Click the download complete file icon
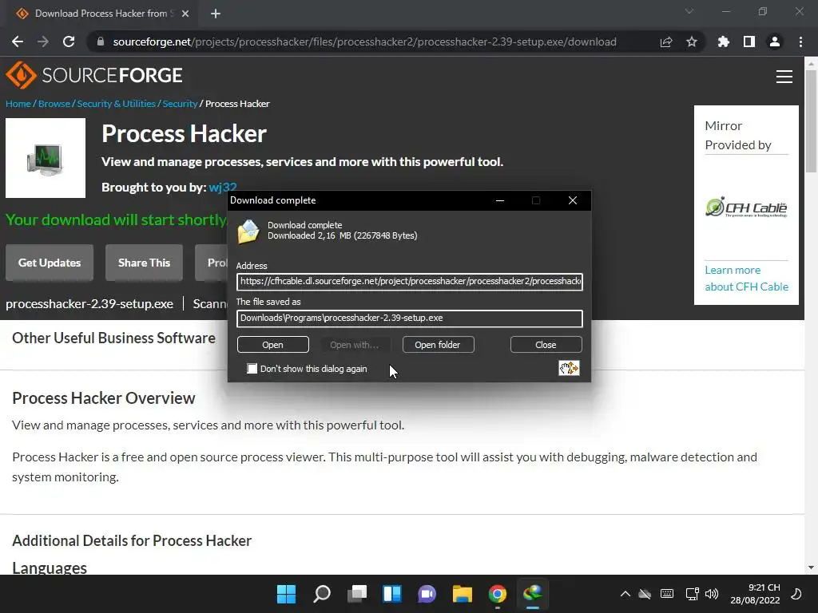 [x=248, y=231]
